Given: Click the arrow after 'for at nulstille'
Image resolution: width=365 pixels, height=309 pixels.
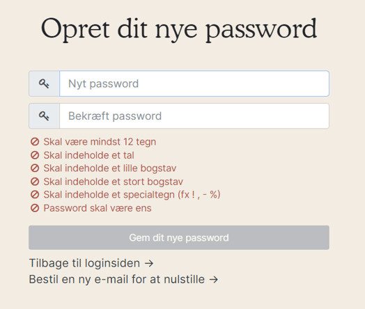Looking at the screenshot, I should 213,280.
